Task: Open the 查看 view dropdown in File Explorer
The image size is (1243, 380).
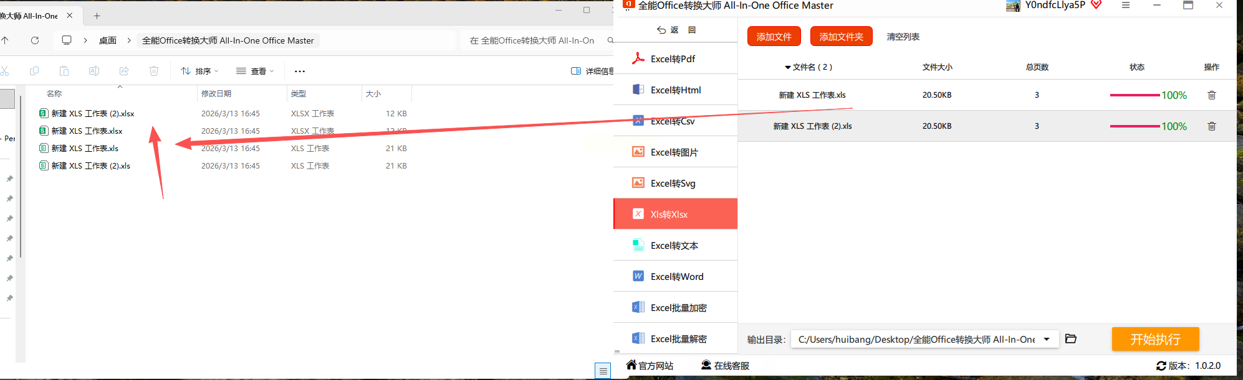Action: coord(255,71)
